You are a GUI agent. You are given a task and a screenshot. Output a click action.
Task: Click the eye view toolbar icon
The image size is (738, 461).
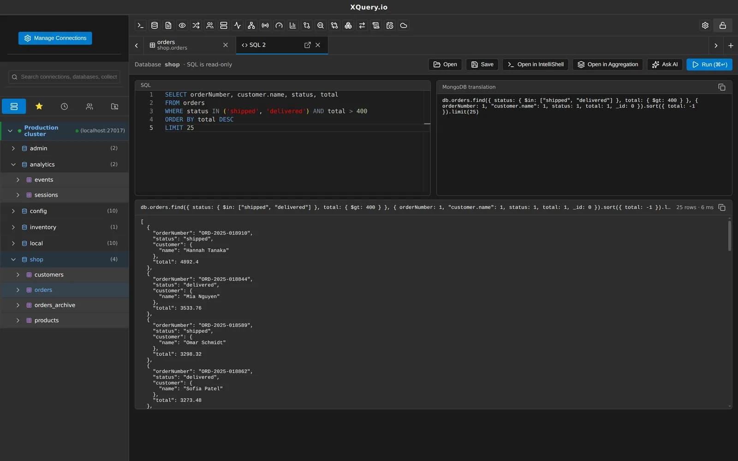(x=182, y=25)
